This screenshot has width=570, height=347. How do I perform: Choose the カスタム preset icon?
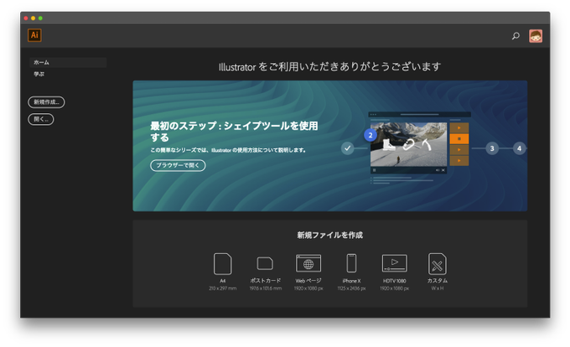(438, 264)
